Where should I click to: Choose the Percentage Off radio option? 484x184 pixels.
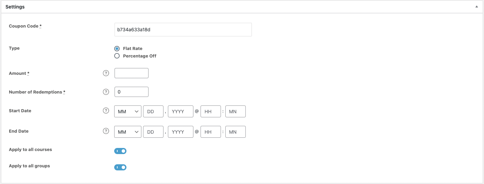[117, 56]
